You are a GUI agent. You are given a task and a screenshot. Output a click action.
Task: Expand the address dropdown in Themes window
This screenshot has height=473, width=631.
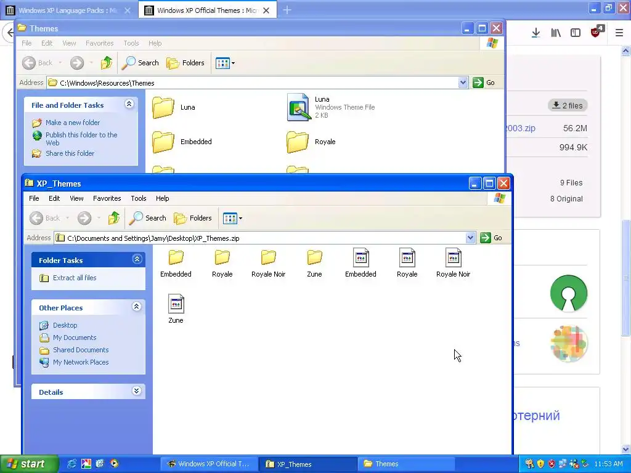463,83
